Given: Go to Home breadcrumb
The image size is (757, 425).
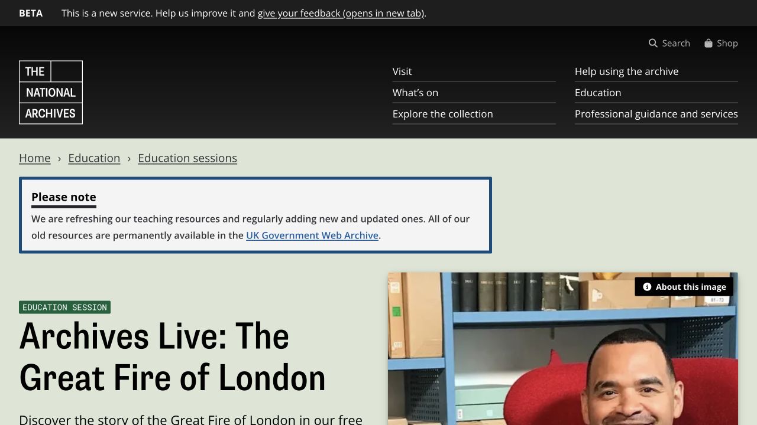Looking at the screenshot, I should (x=35, y=158).
